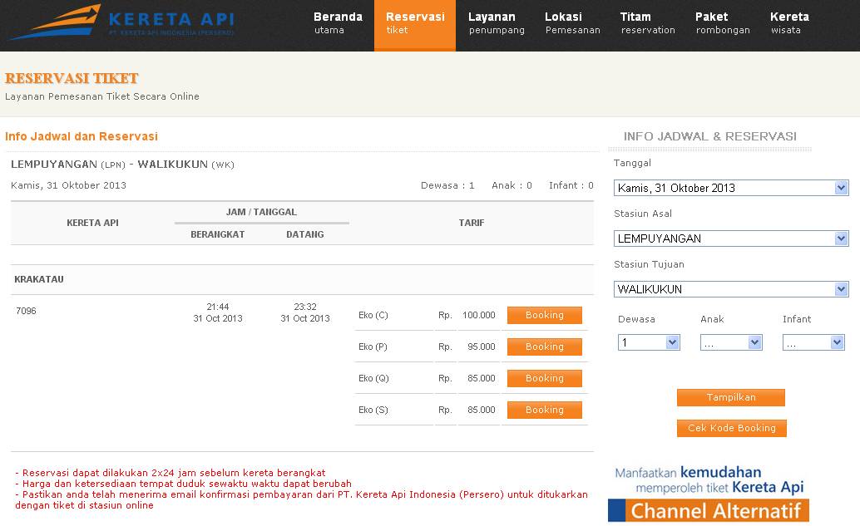Click the LEMPUYANGAN - WALIKUKUN route title

122,165
